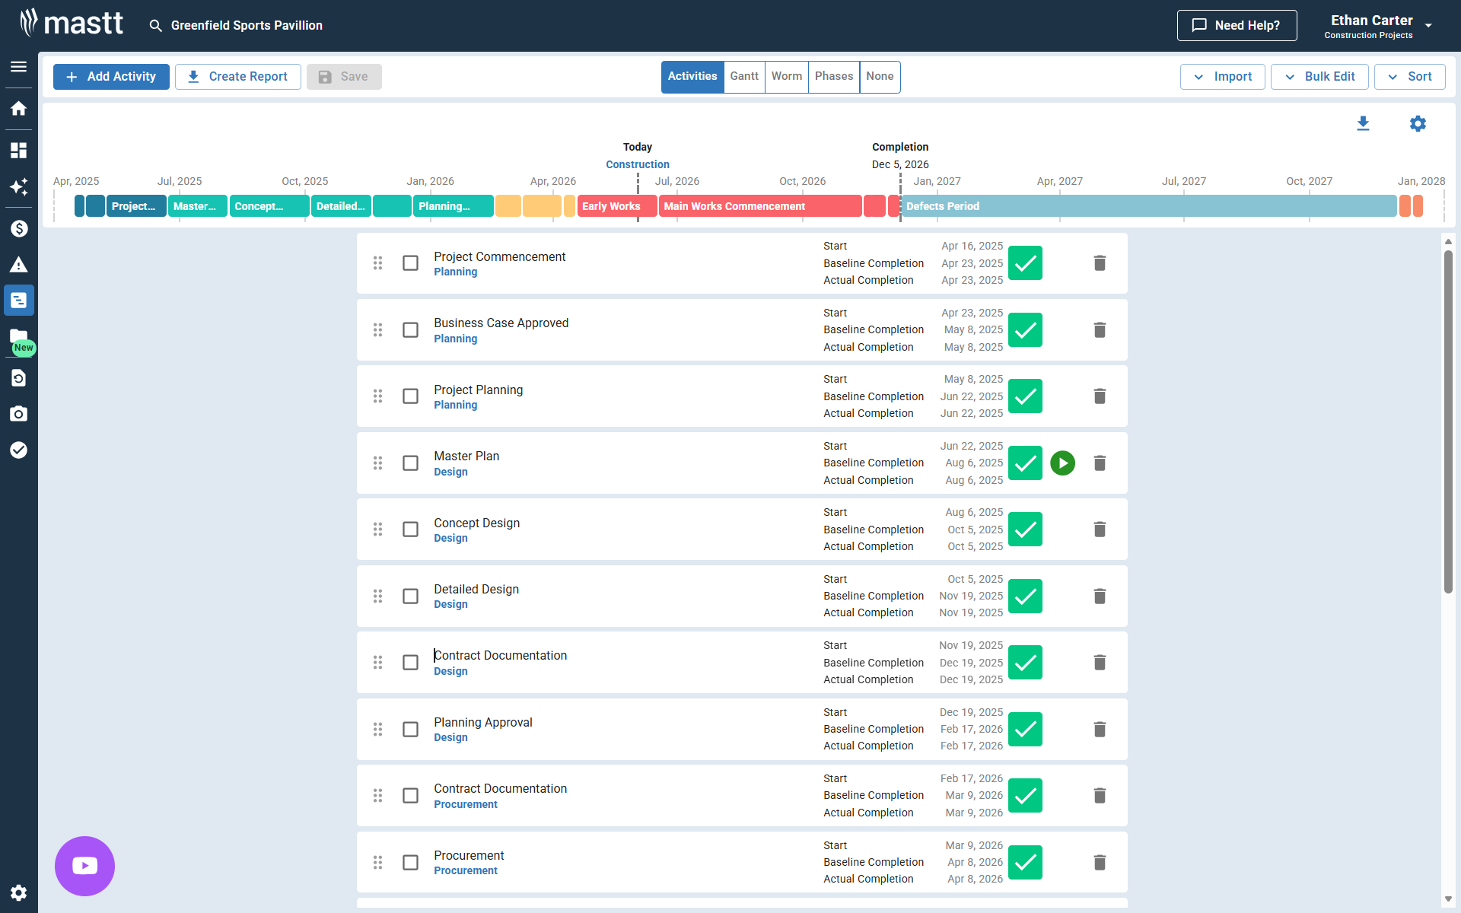Click the Save button
This screenshot has height=913, width=1461.
point(344,77)
